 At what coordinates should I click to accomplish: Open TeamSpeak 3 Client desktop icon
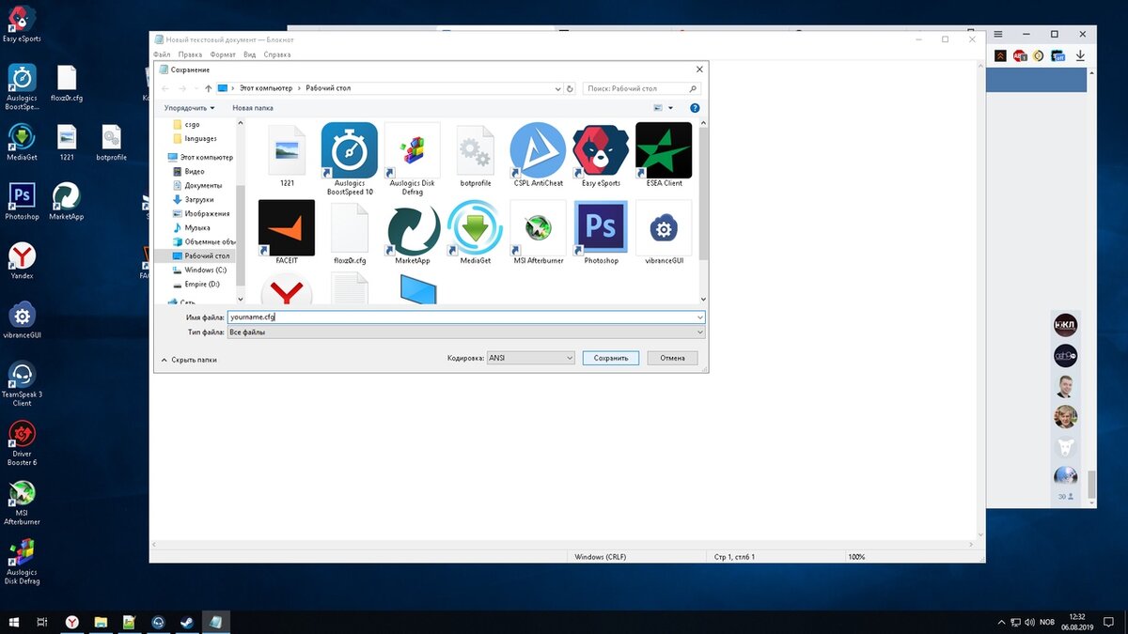coord(22,383)
